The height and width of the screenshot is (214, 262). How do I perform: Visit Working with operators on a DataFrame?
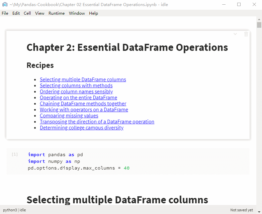pos(84,110)
